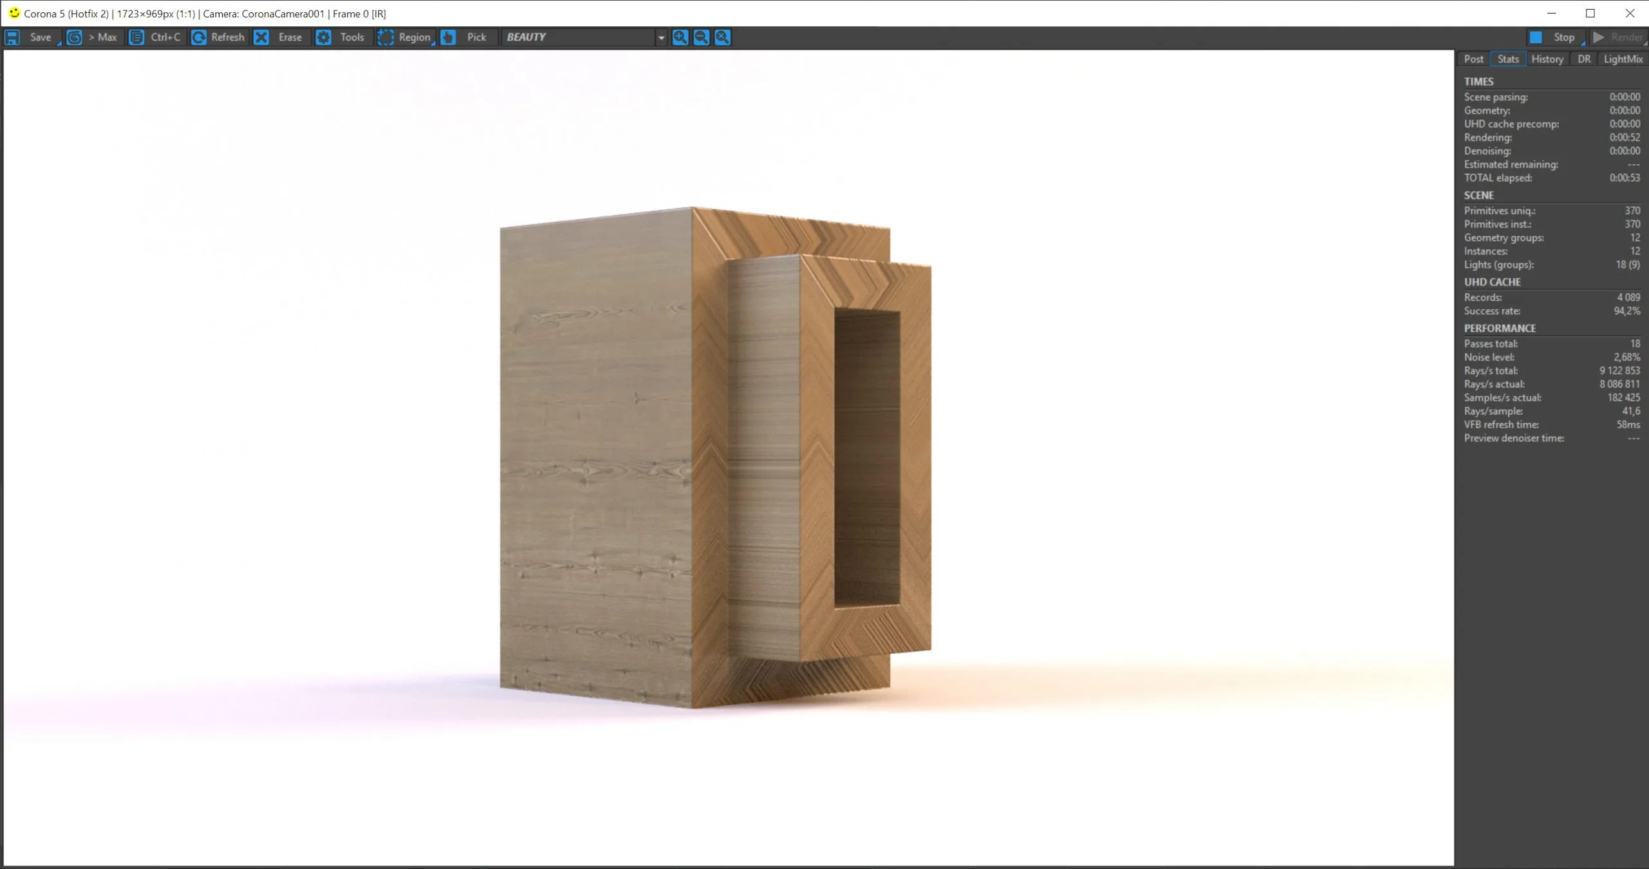Erase the frame buffer contents

point(262,37)
